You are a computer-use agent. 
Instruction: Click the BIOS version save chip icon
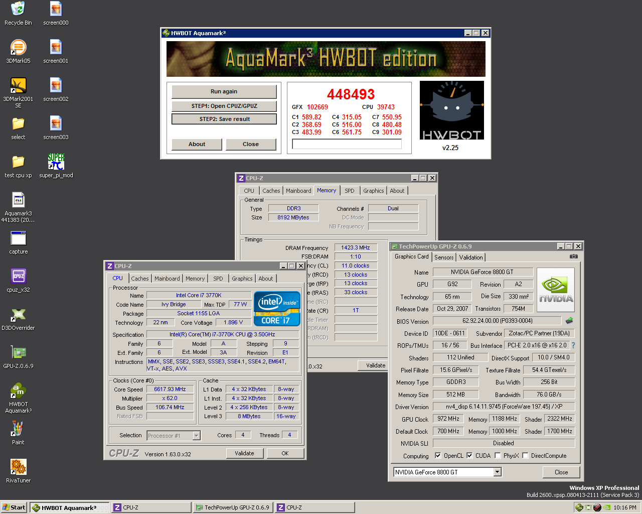[569, 320]
